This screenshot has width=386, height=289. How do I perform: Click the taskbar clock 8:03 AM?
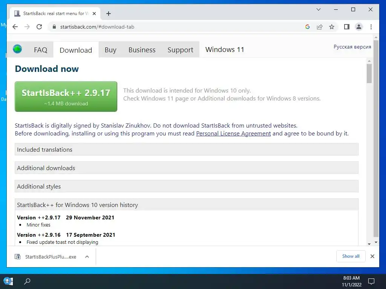click(x=351, y=278)
